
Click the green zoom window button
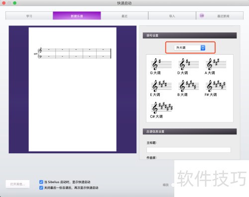15,3
